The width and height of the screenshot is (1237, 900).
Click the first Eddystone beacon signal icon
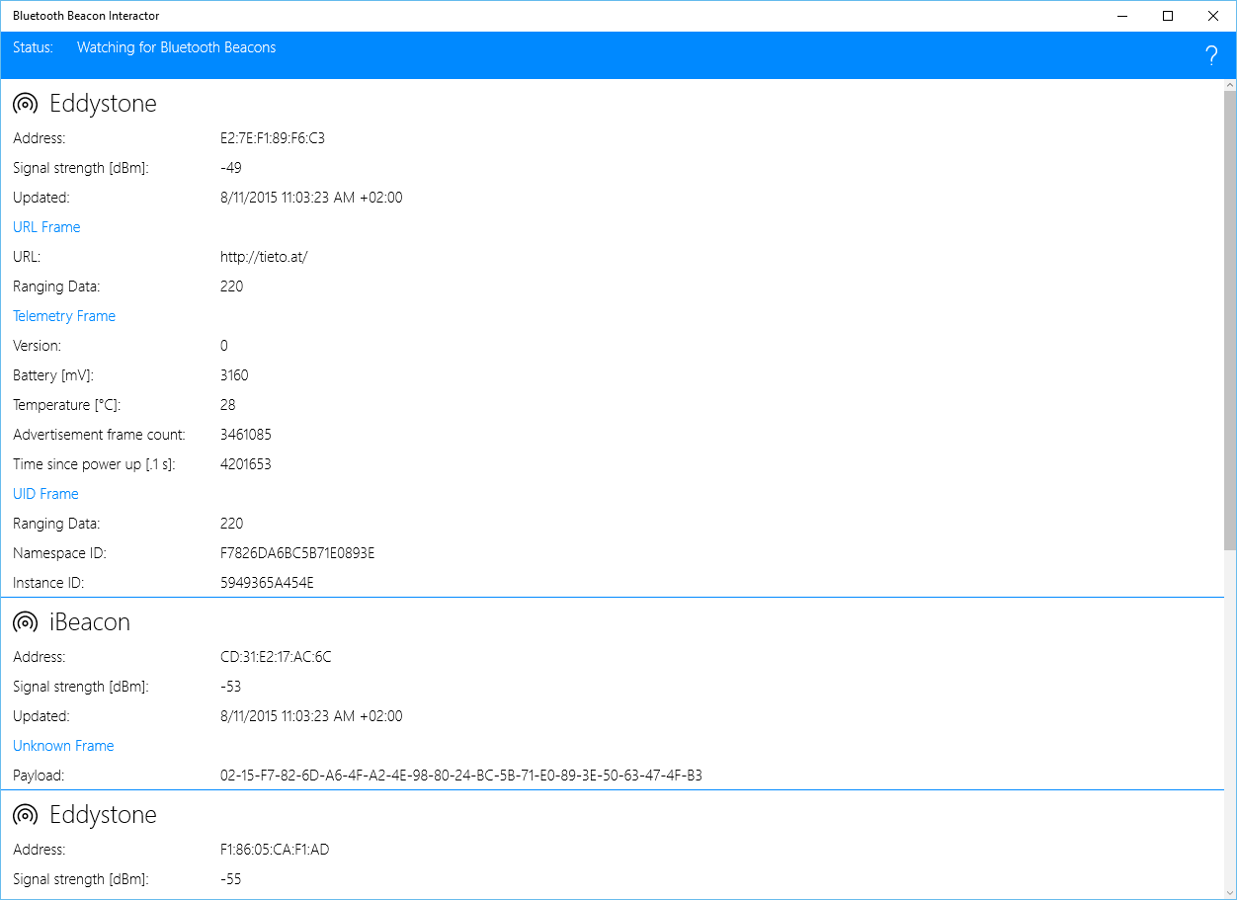coord(26,104)
